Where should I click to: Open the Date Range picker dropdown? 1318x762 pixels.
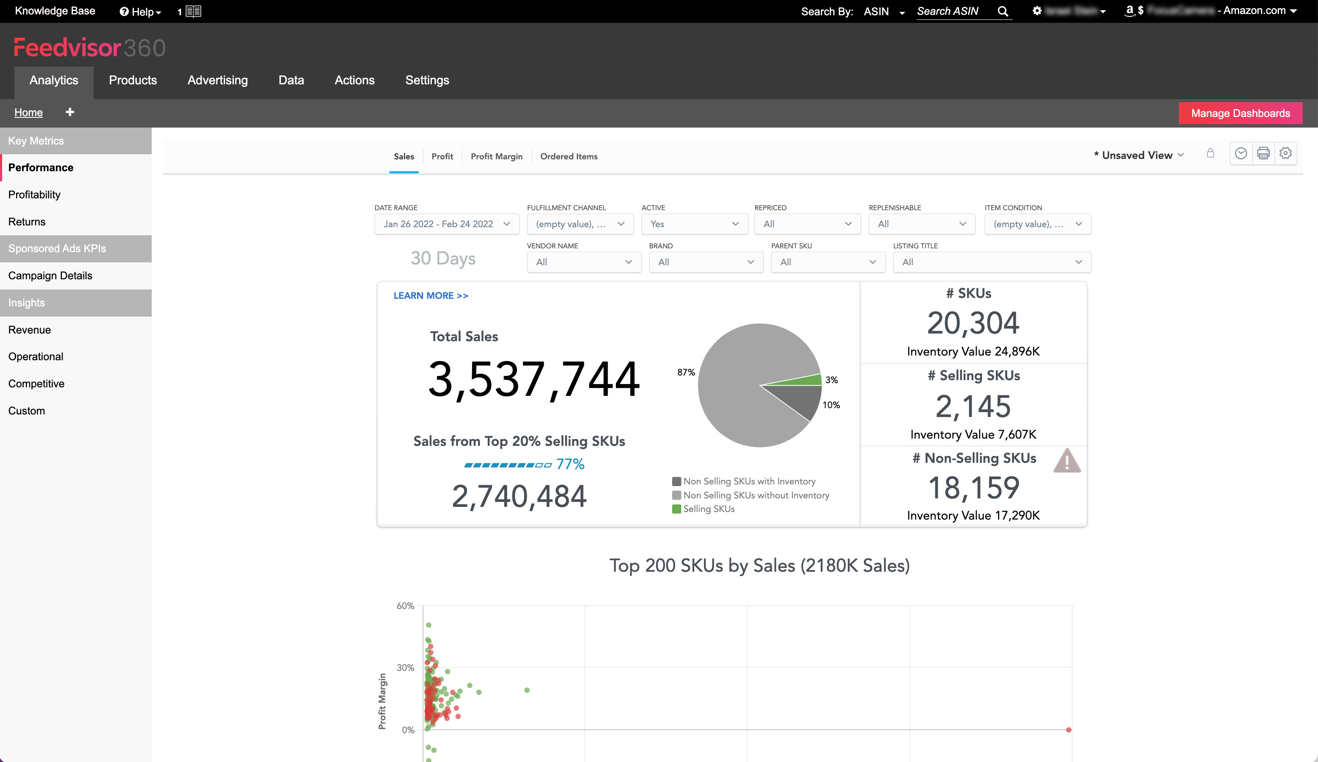[x=446, y=224]
